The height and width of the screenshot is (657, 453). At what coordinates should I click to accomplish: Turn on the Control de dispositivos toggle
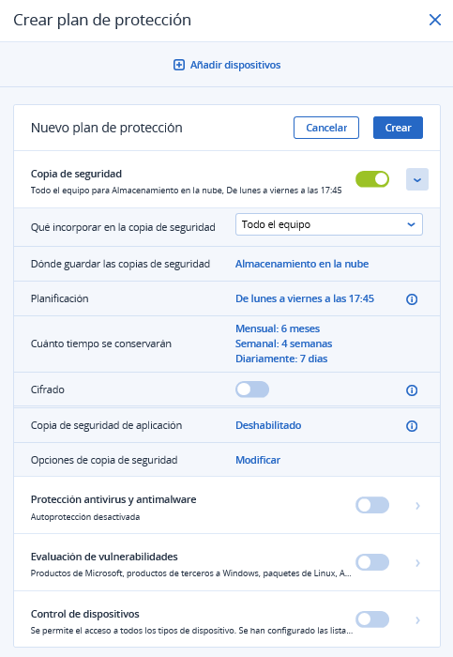pyautogui.click(x=372, y=619)
